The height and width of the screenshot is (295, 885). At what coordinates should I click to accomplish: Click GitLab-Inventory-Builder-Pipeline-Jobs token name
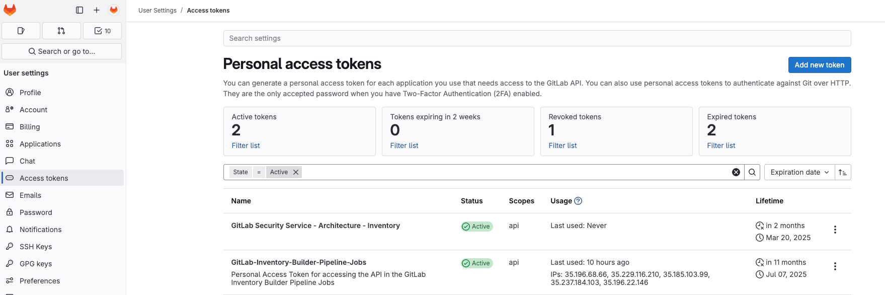click(x=299, y=262)
